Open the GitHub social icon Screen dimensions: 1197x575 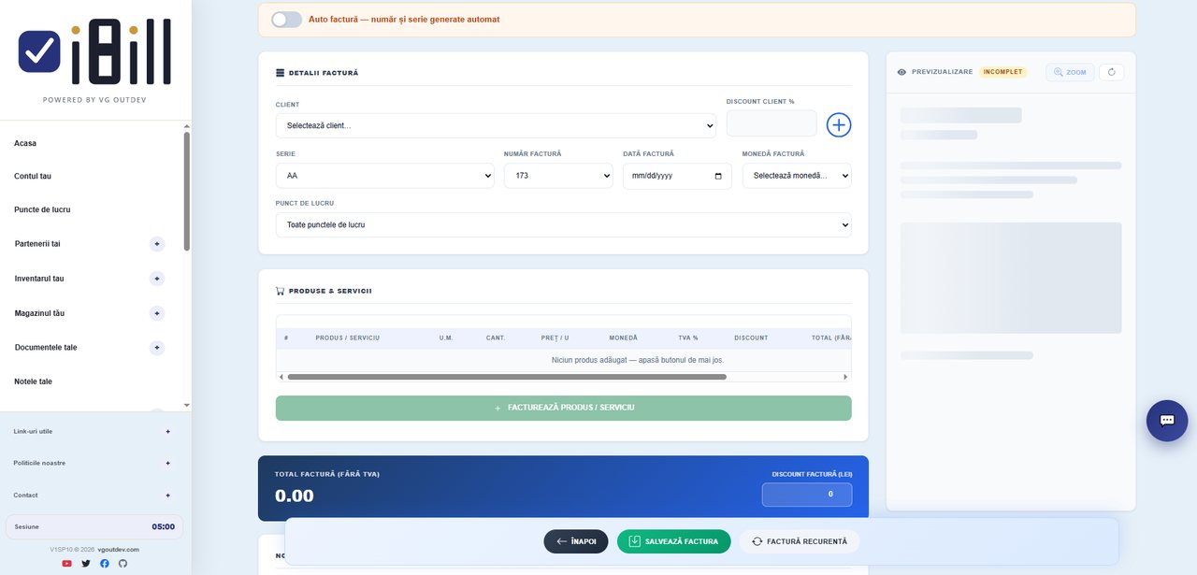(x=122, y=564)
